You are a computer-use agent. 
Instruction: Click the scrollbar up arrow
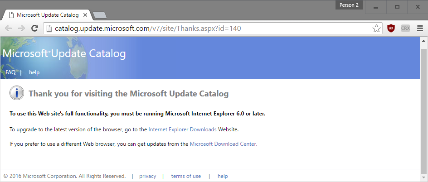coord(424,41)
